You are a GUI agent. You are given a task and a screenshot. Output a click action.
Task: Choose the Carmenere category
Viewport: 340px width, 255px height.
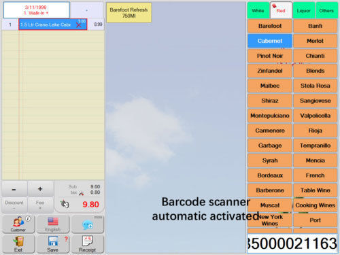tap(270, 131)
